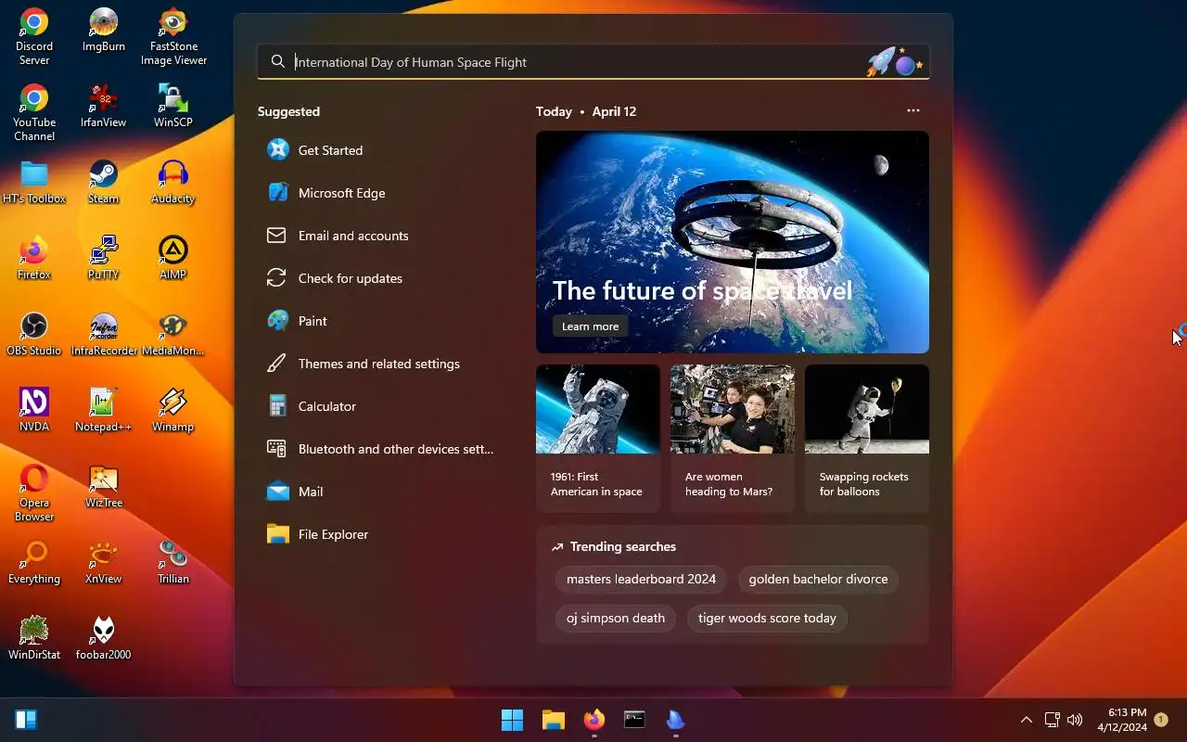
Task: Open ImgBurn desktop icon
Action: click(104, 31)
